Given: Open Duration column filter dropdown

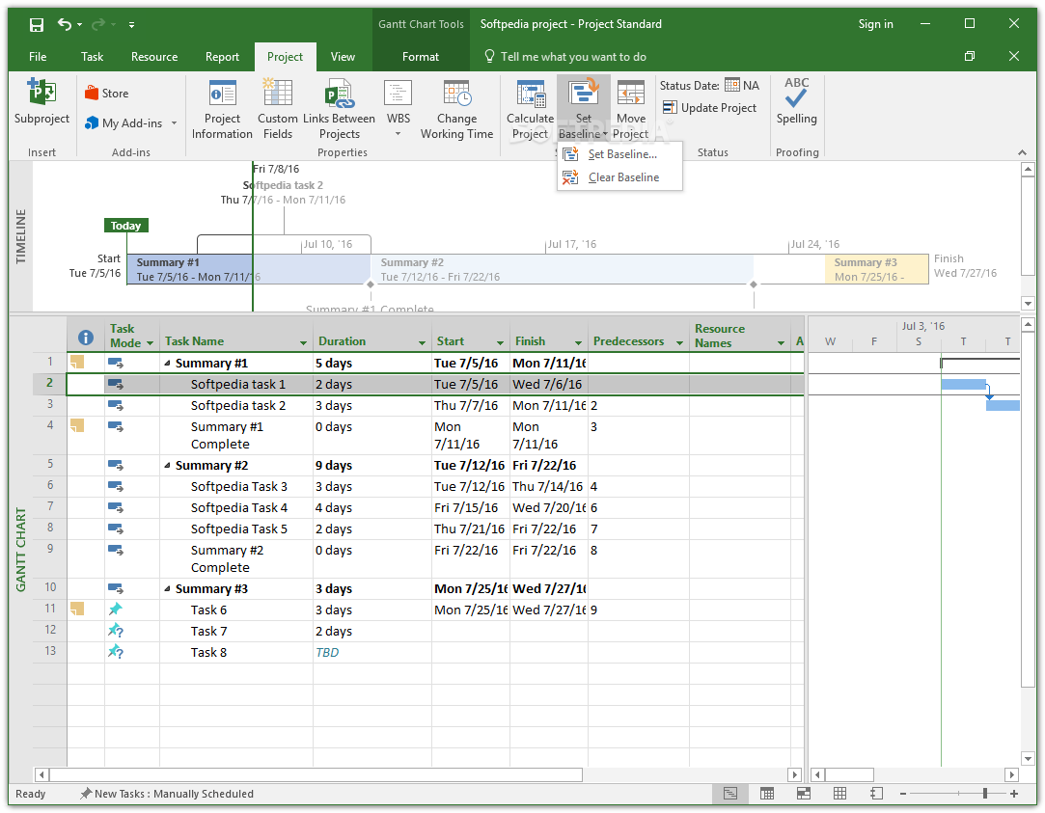Looking at the screenshot, I should (422, 343).
